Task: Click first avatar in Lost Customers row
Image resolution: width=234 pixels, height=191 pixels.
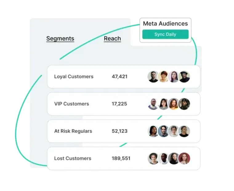Action: coord(153,158)
